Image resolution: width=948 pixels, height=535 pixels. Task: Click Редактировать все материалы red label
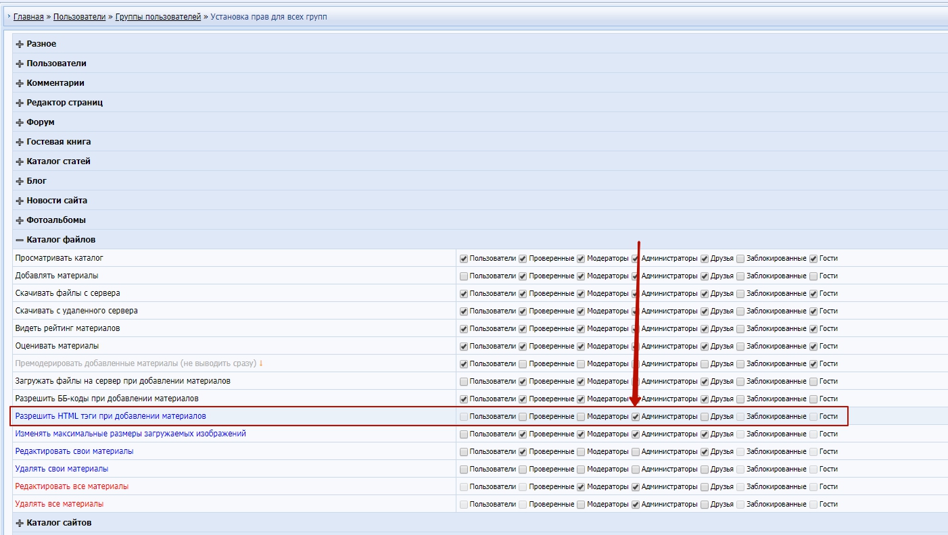pyautogui.click(x=72, y=486)
